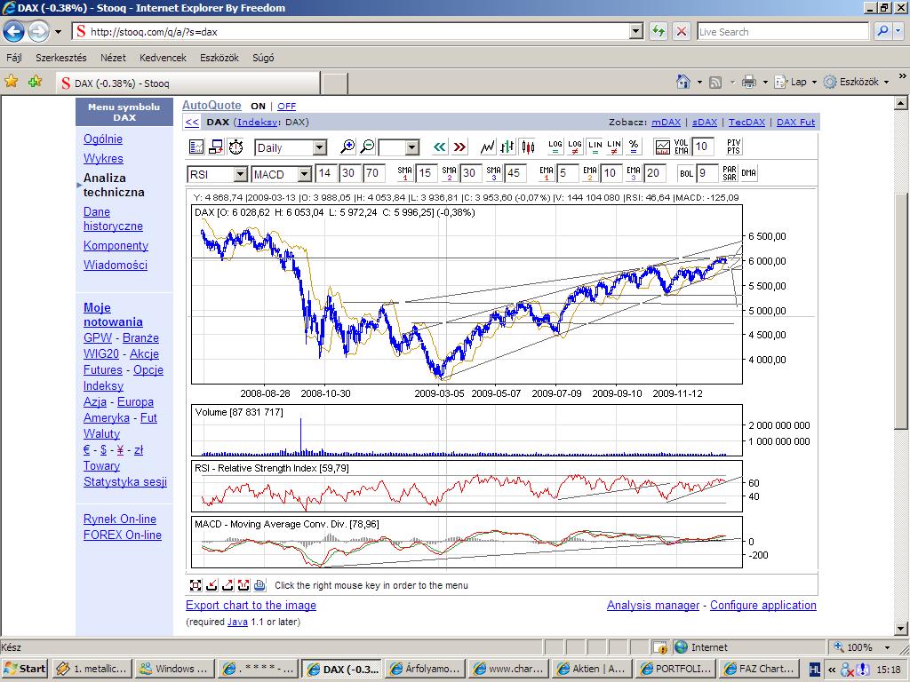910x682 pixels.
Task: Click the load analysis icon with up-right arrow
Action: [x=227, y=585]
